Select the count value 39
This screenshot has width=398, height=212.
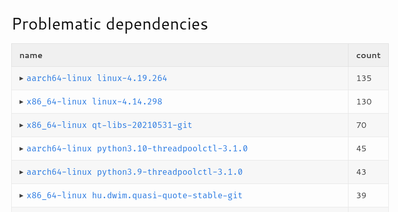(x=361, y=196)
